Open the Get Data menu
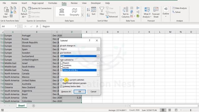Image resolution: width=199 pixels, height=112 pixels. click(x=6, y=12)
